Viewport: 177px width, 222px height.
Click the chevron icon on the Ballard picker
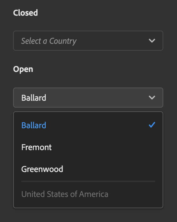152,98
